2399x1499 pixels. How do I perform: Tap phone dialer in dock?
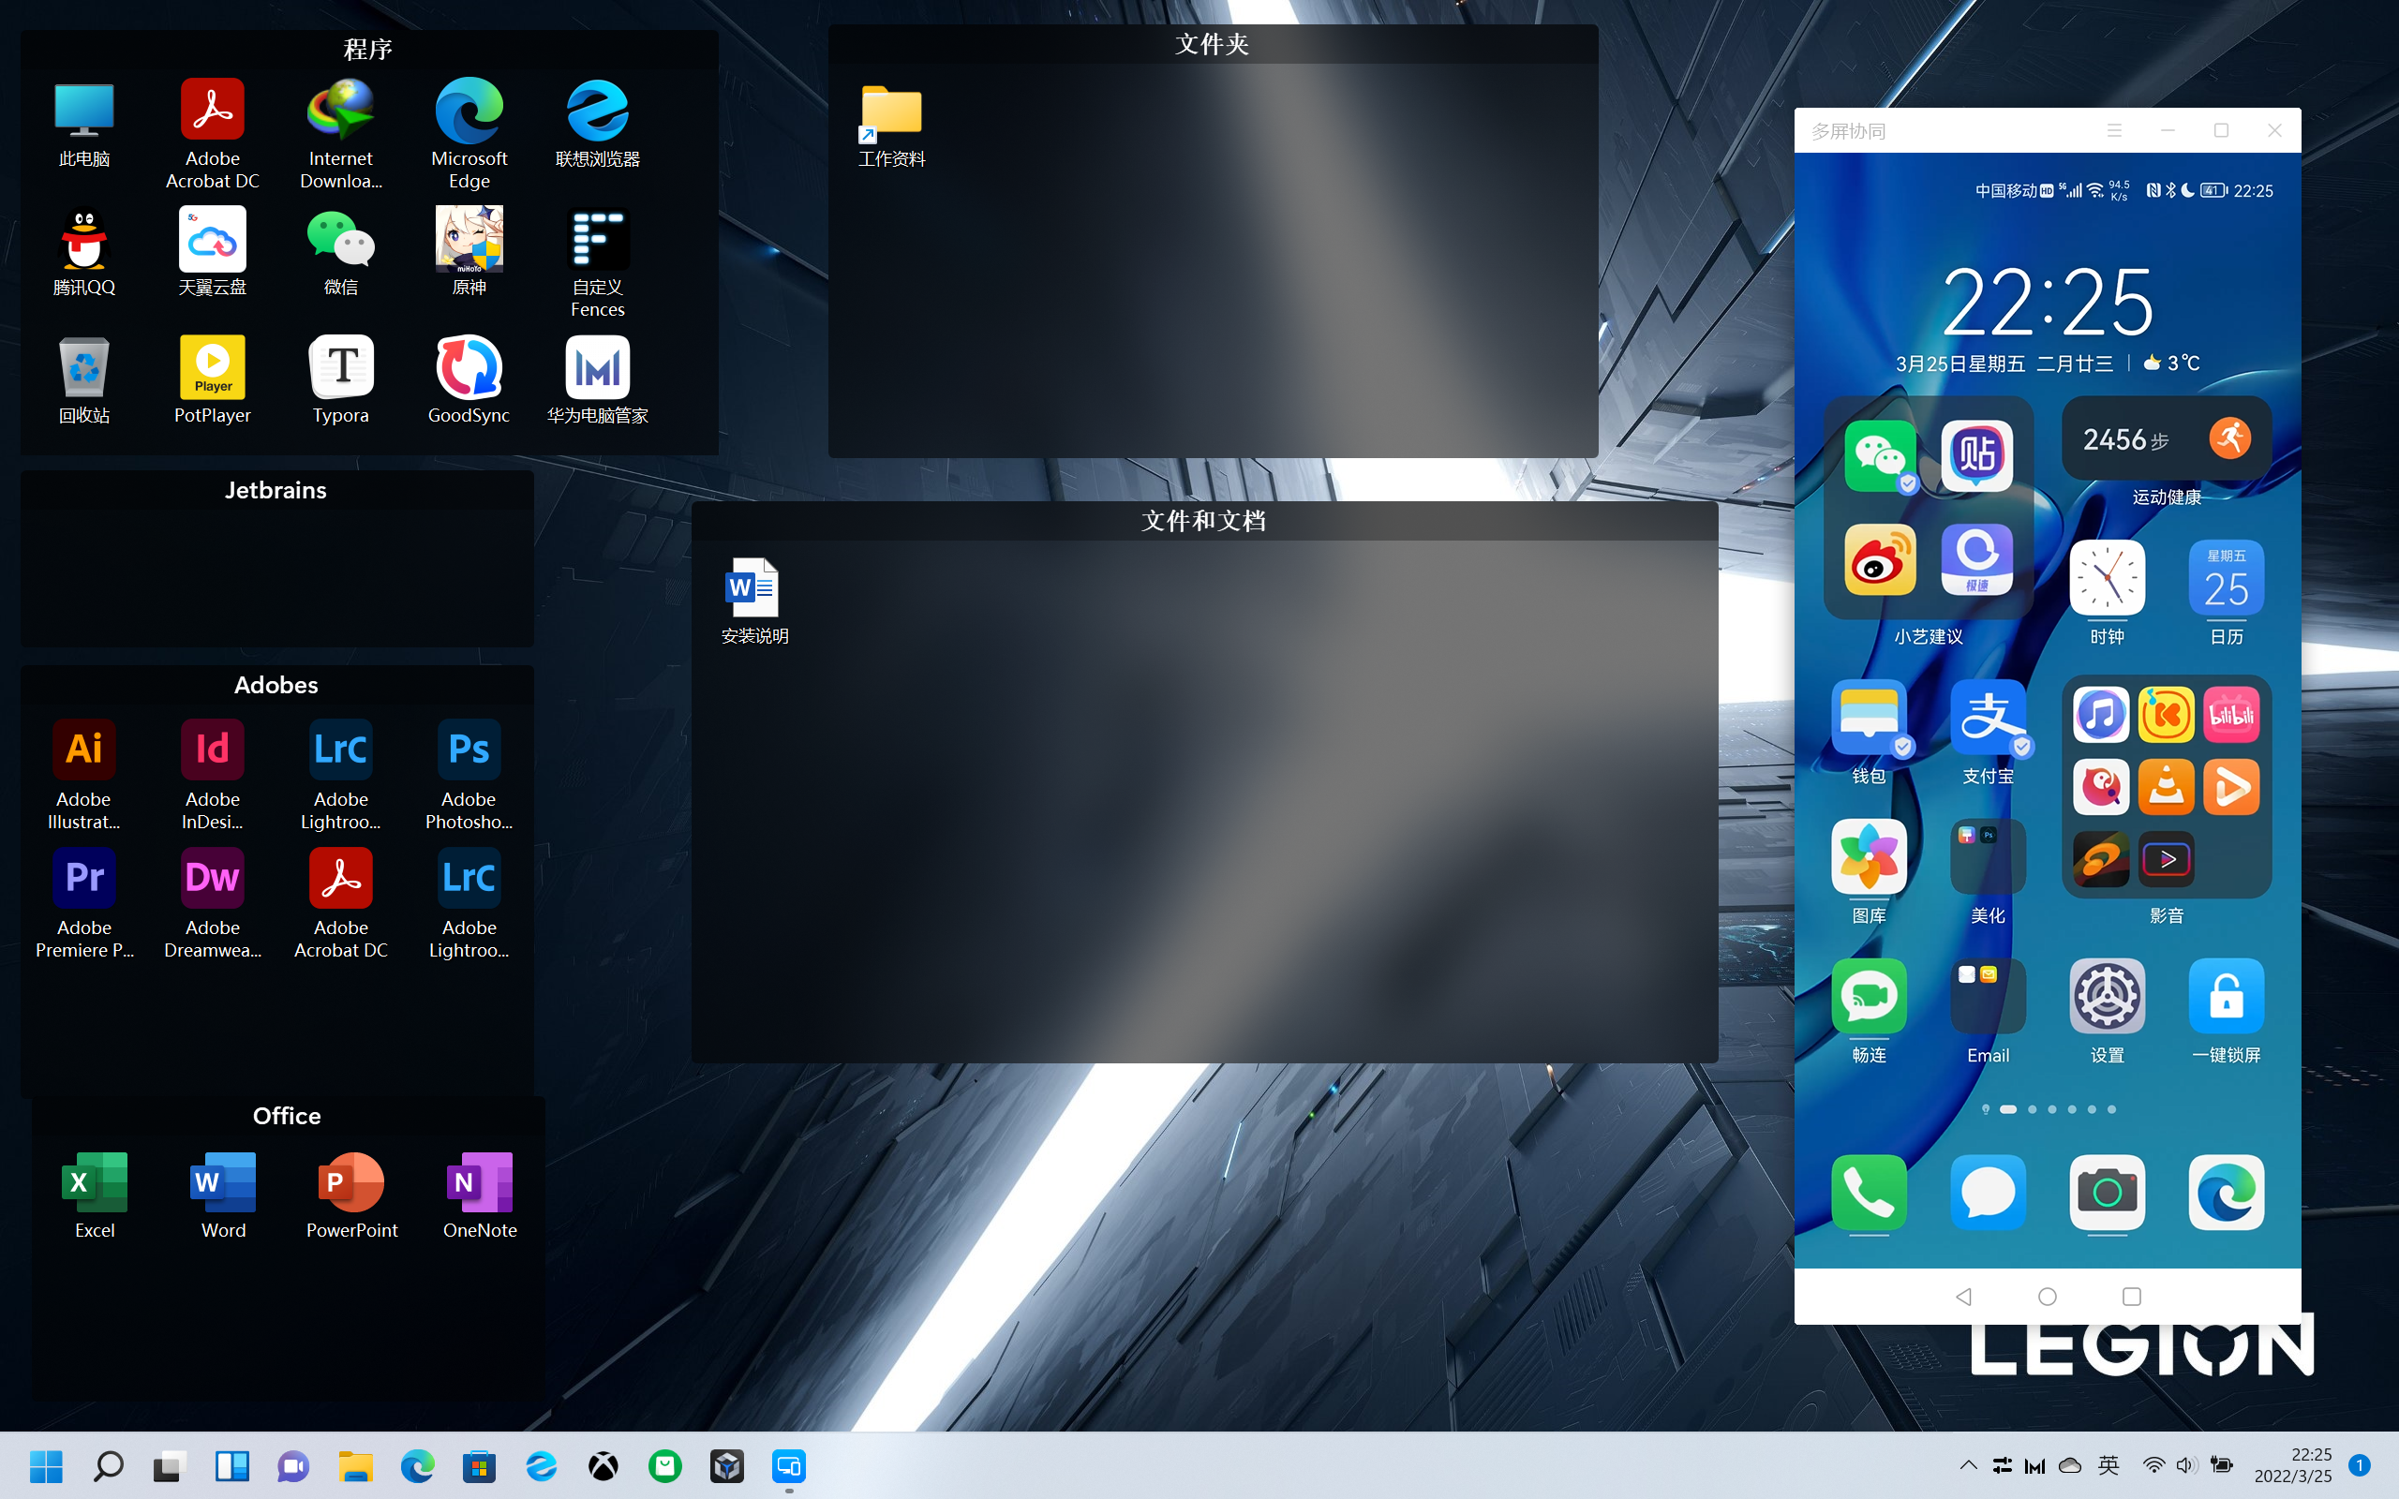click(1869, 1192)
